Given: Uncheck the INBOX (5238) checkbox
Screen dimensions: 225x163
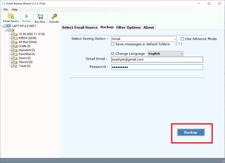Looking at the screenshot, I should (x=12, y=38).
